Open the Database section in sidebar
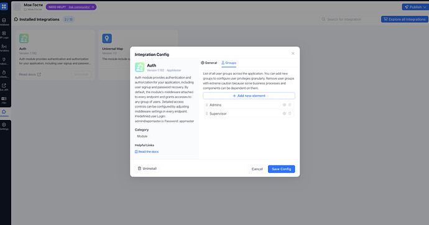Screen dimensions: 429x225 click(4, 22)
